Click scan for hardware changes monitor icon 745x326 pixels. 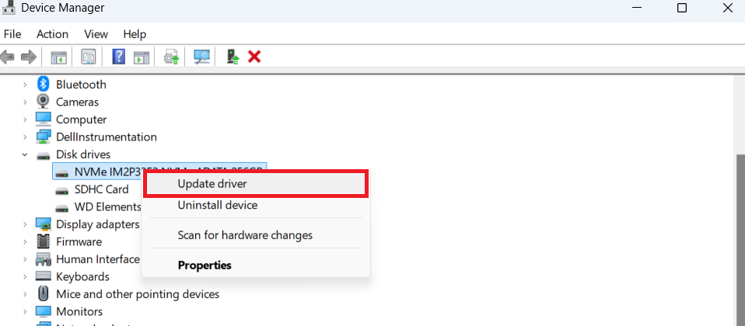201,57
